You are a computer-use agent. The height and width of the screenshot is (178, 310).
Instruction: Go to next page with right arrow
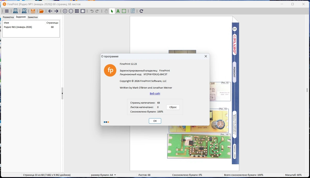tap(56, 11)
